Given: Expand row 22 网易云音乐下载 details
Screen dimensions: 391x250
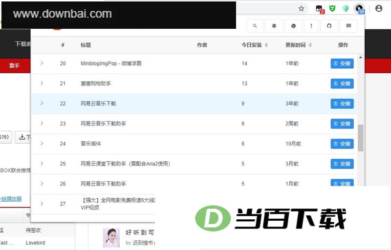Looking at the screenshot, I should point(42,104).
